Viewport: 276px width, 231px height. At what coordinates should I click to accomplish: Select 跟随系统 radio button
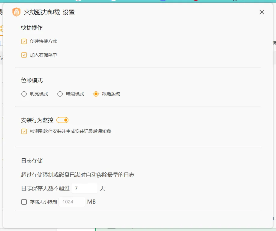click(96, 94)
